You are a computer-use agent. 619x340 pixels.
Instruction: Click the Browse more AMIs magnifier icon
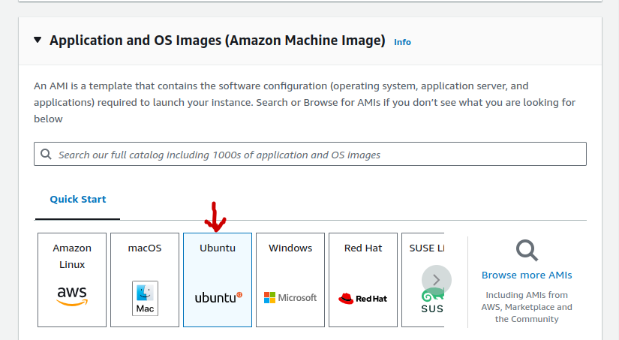click(527, 251)
